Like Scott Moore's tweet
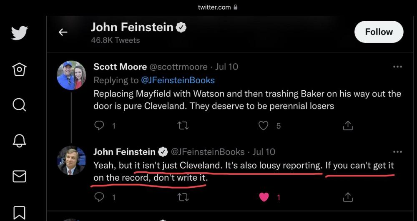The image size is (417, 221). pyautogui.click(x=263, y=125)
